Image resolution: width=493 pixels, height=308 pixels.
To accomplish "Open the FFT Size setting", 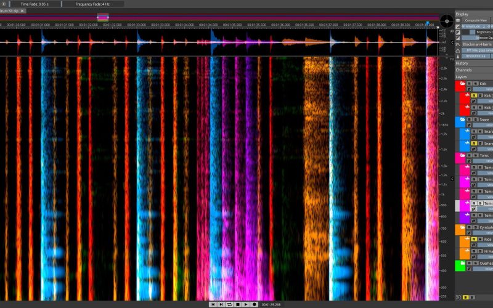I will click(477, 51).
